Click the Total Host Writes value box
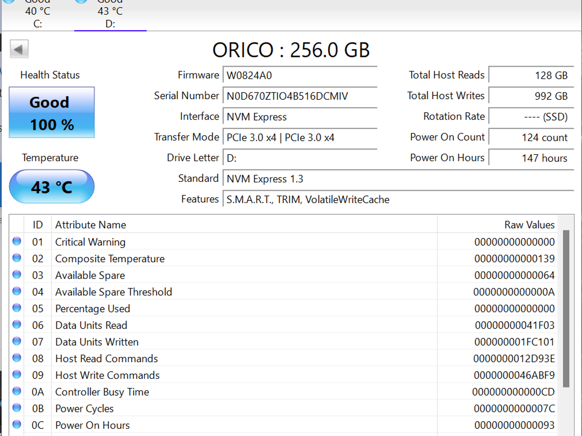 point(531,96)
